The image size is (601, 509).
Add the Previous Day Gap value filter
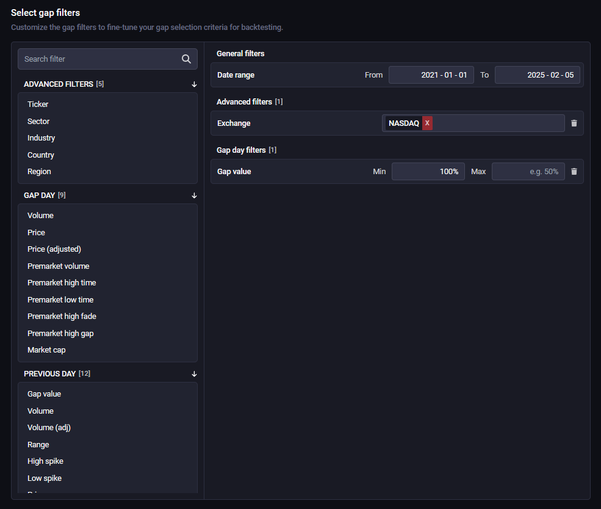[x=44, y=394]
